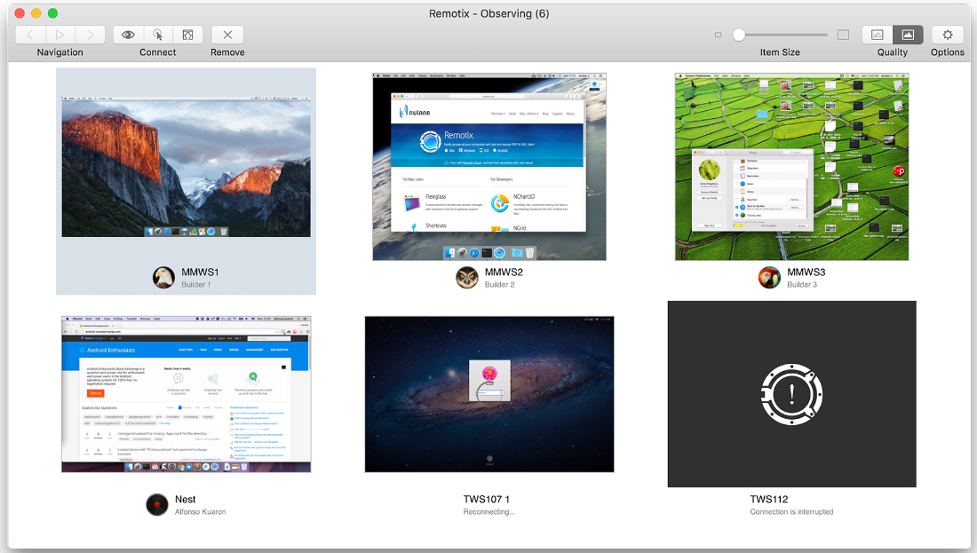The width and height of the screenshot is (977, 553).
Task: Select the TWS107 1 galaxy login thumbnail
Action: [489, 394]
